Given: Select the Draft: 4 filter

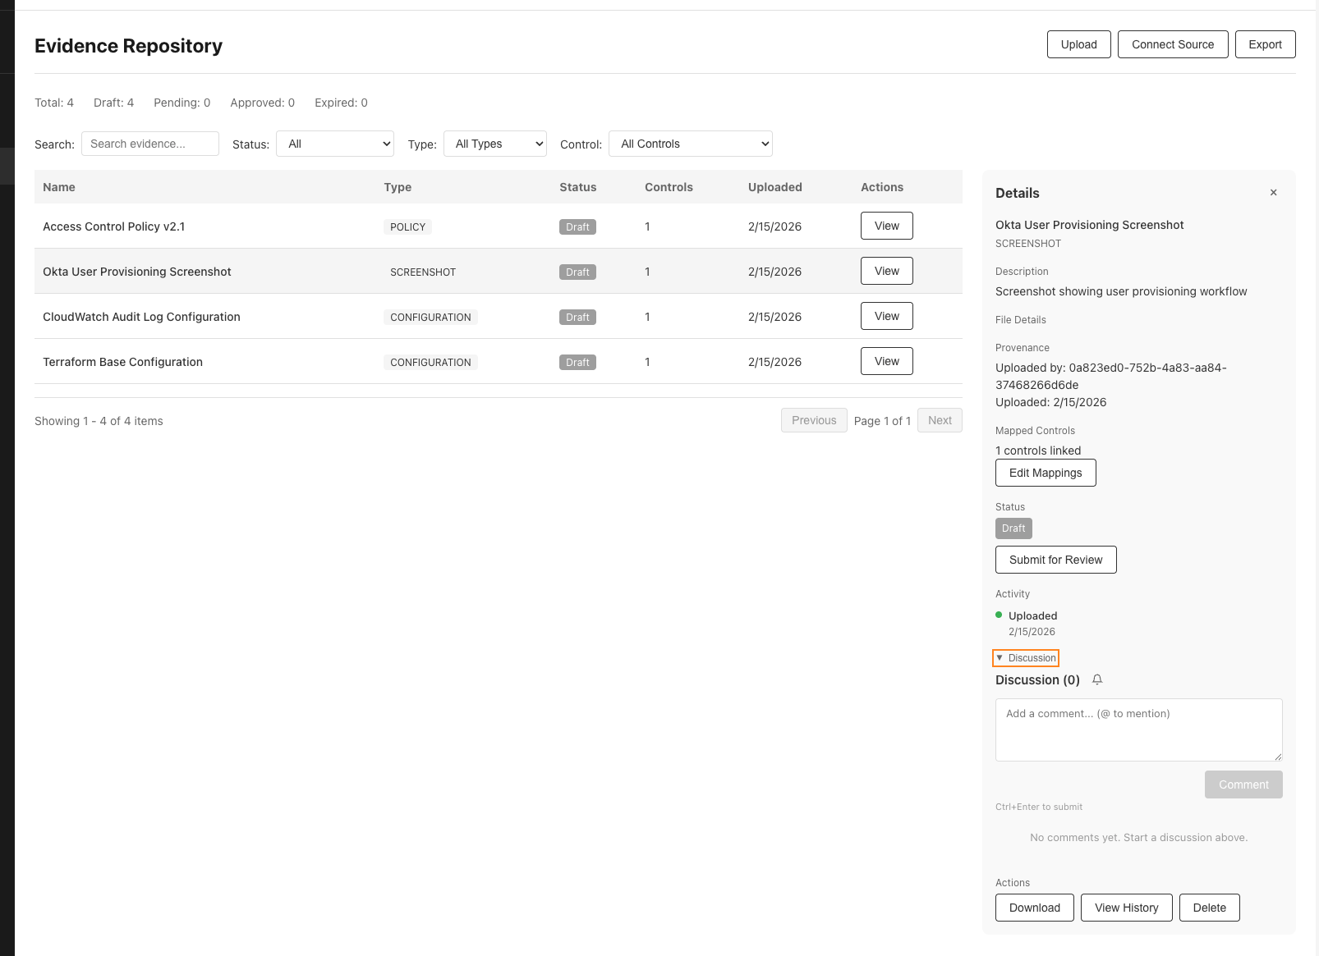Looking at the screenshot, I should pyautogui.click(x=114, y=103).
